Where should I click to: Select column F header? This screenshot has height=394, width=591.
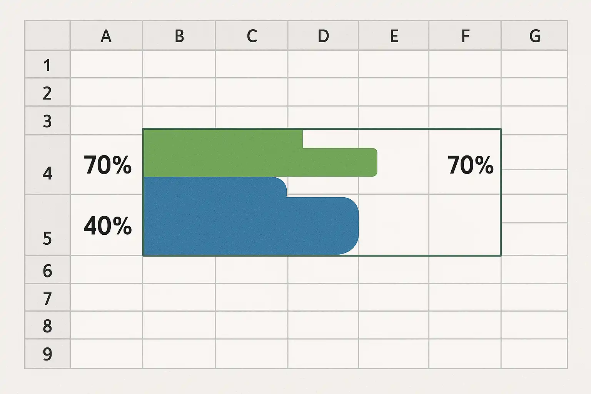point(465,36)
